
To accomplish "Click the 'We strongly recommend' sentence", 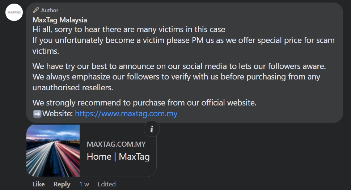I will 144,103.
